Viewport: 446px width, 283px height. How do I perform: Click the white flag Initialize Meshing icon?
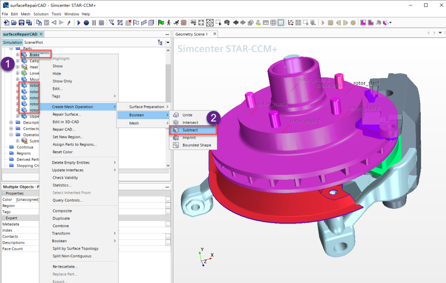(136, 23)
